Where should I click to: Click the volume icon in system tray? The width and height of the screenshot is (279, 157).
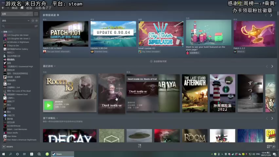tap(254, 154)
